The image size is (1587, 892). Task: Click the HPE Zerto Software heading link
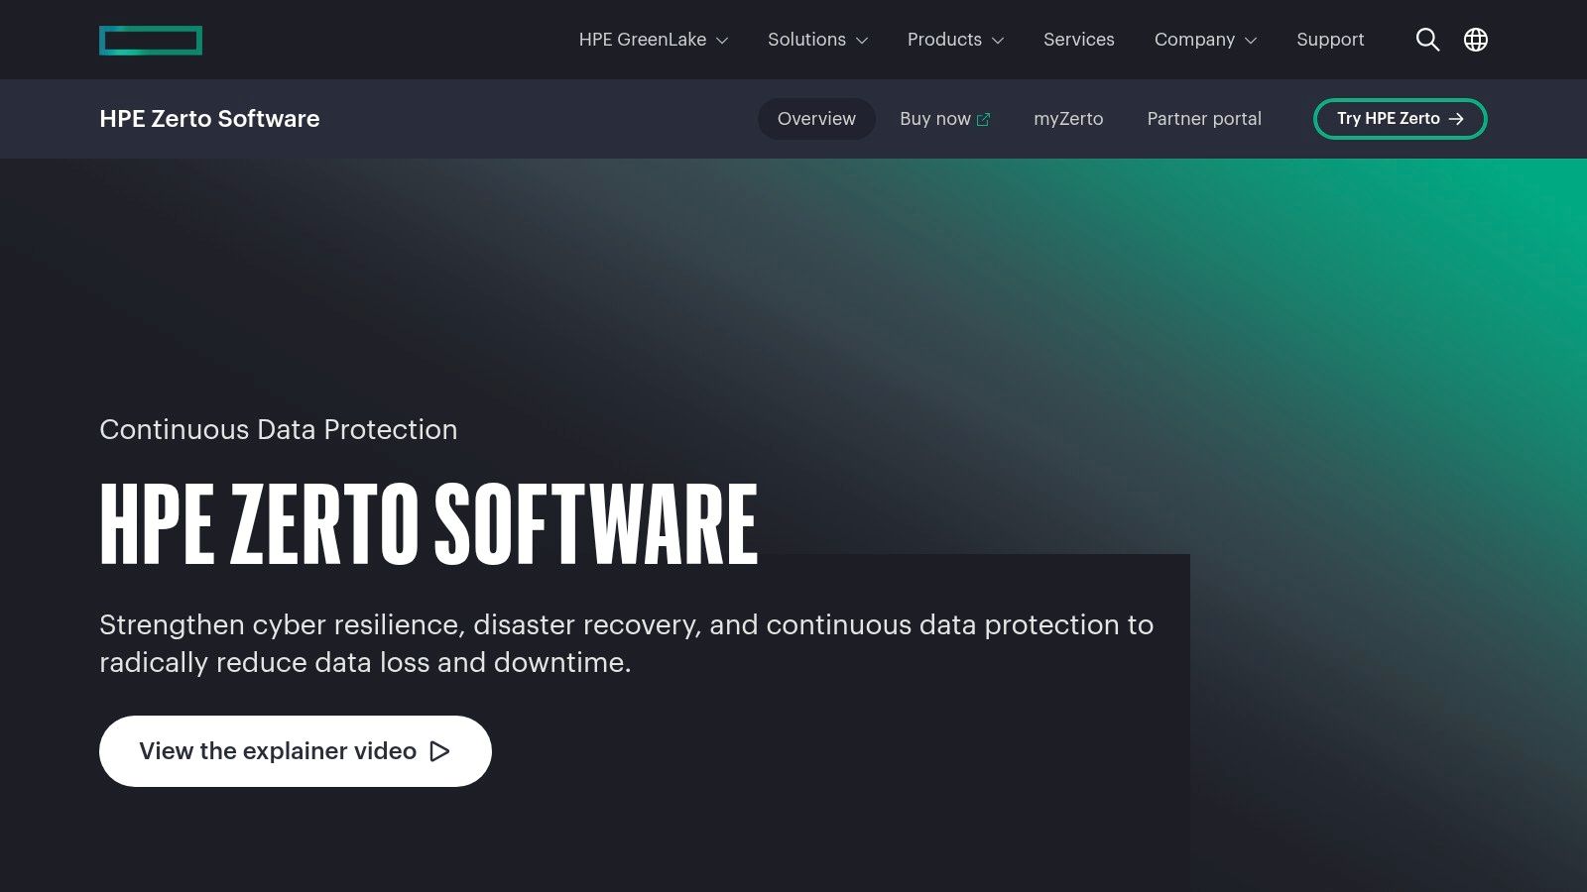208,118
